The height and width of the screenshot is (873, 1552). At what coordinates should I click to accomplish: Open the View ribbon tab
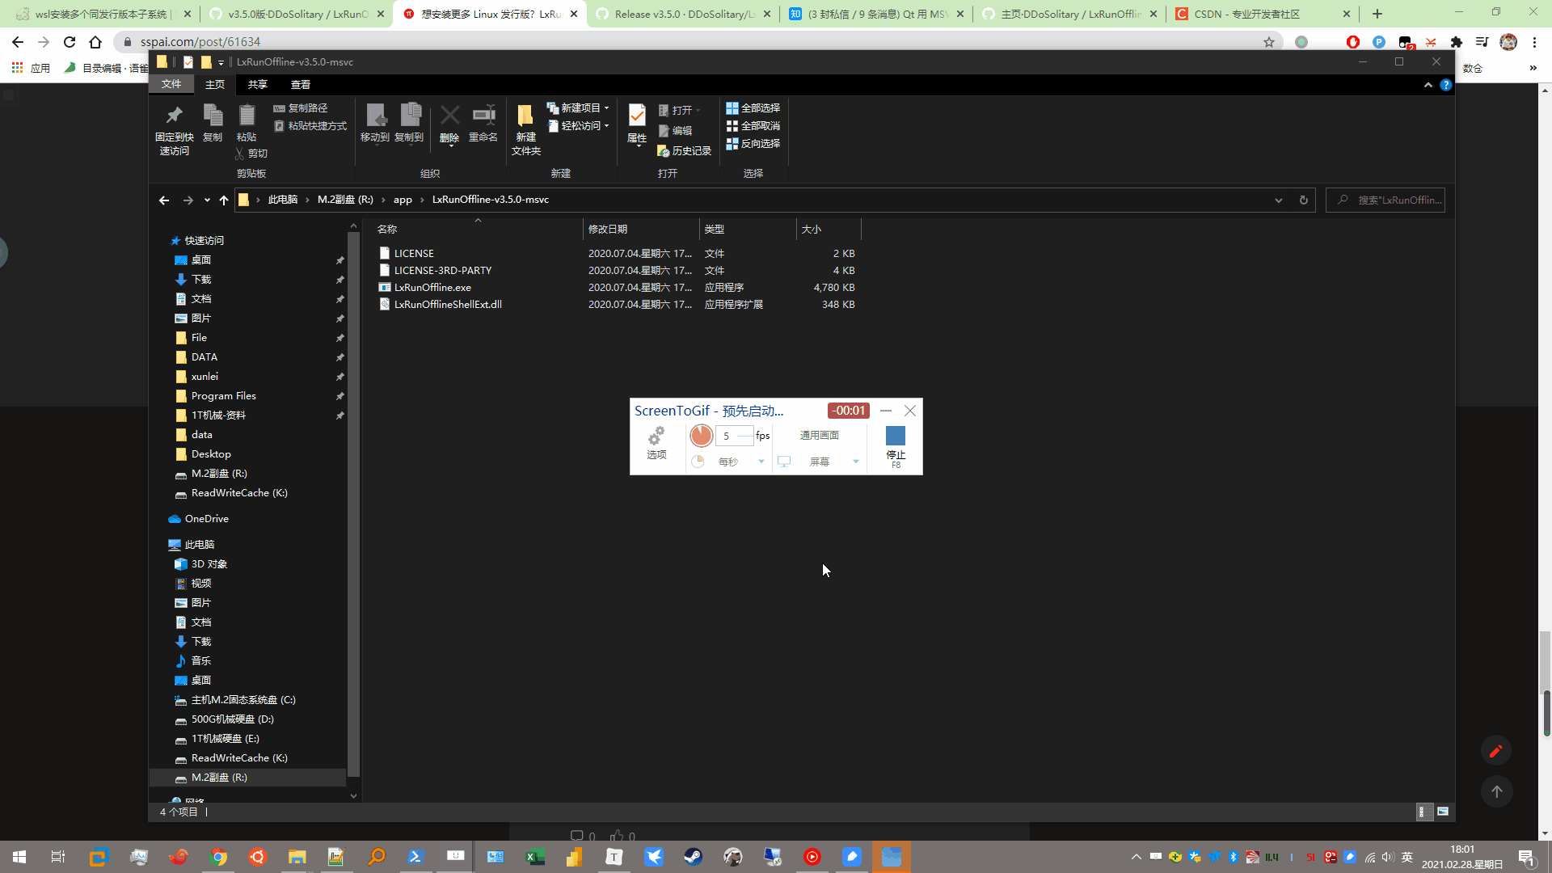pyautogui.click(x=301, y=84)
